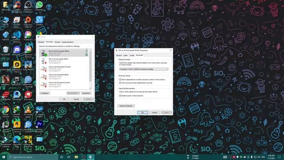The image size is (284, 160).
Task: Click Cortana circle icon on taskbar
Action: click(x=62, y=157)
